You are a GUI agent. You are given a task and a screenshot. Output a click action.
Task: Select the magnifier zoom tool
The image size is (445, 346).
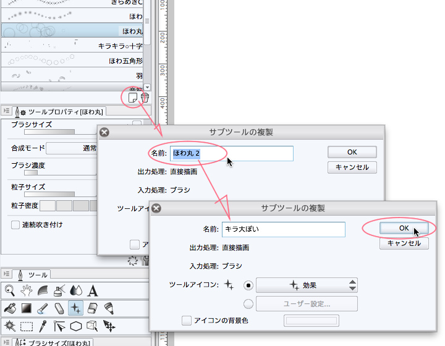click(x=10, y=290)
